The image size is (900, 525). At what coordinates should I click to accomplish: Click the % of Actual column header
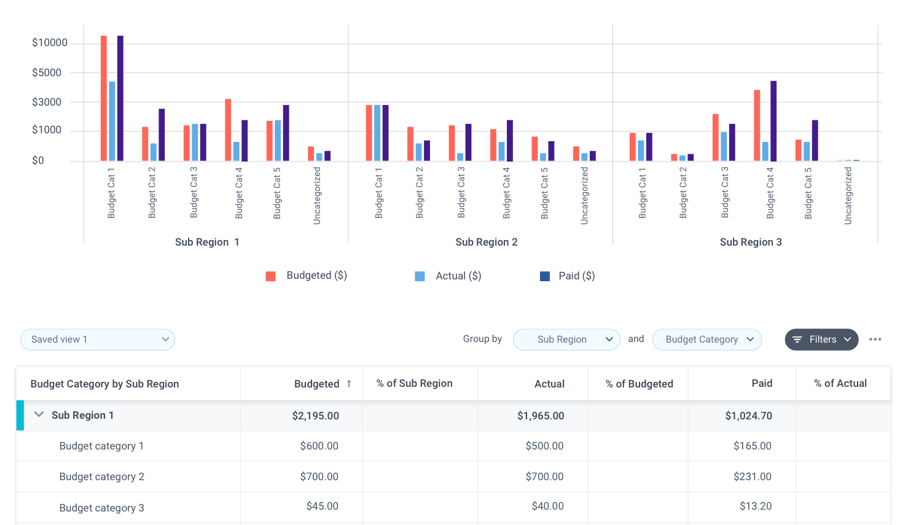pos(840,383)
